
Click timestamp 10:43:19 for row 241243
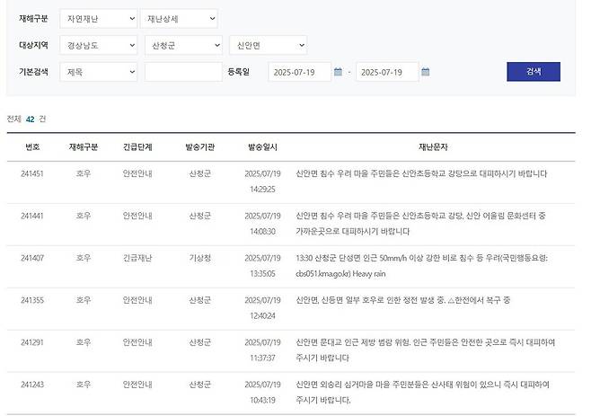(x=262, y=400)
